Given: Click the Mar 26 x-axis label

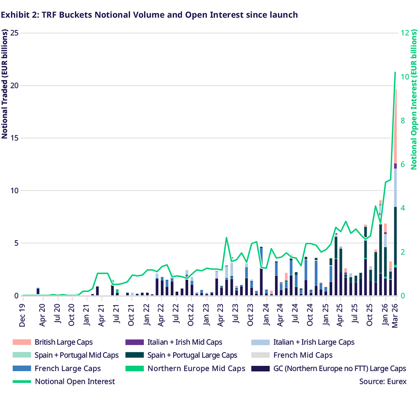Looking at the screenshot, I should point(396,315).
